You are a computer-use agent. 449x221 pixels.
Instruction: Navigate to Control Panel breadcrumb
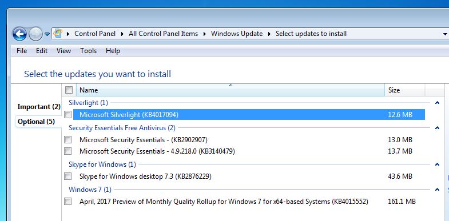coord(95,34)
